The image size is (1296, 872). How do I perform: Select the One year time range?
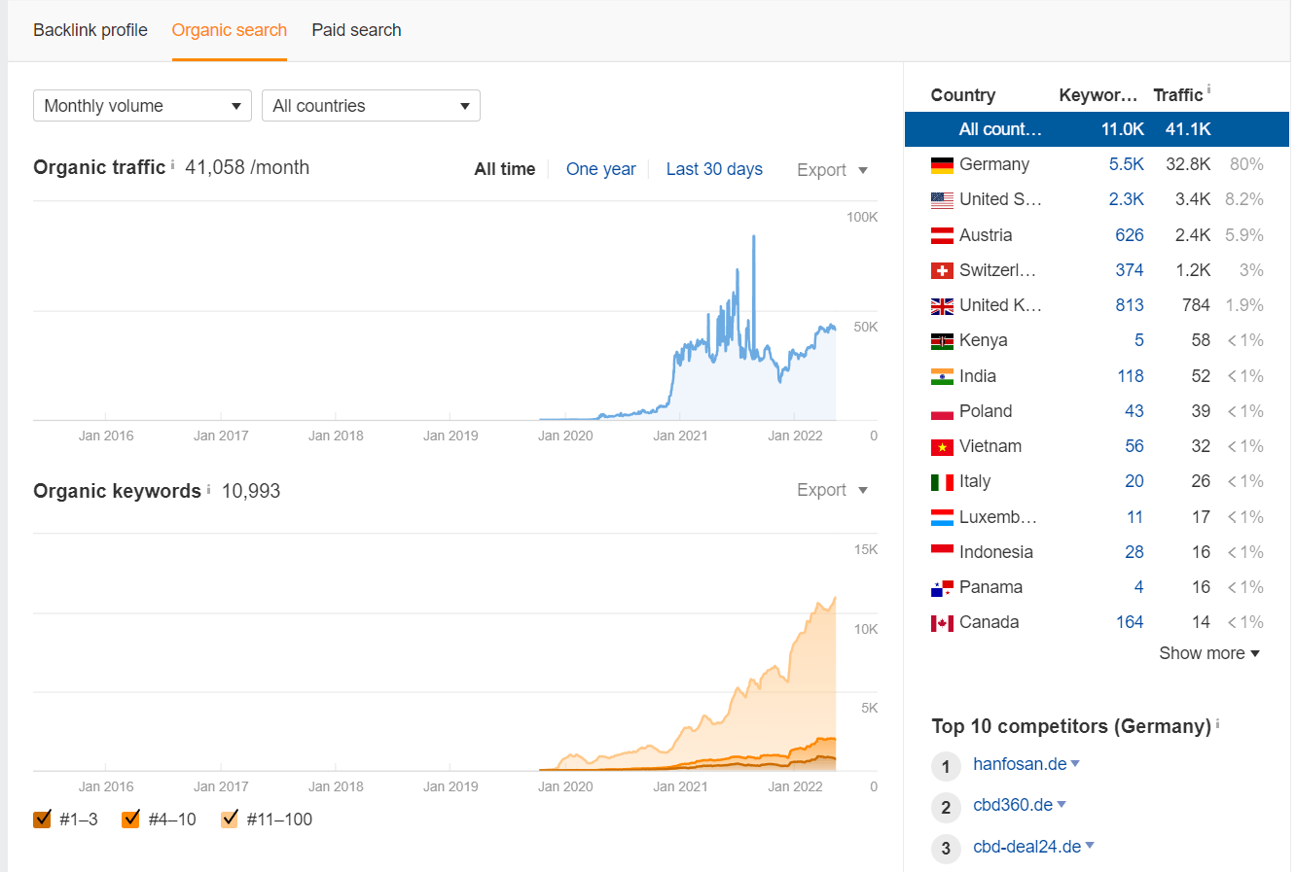[600, 169]
